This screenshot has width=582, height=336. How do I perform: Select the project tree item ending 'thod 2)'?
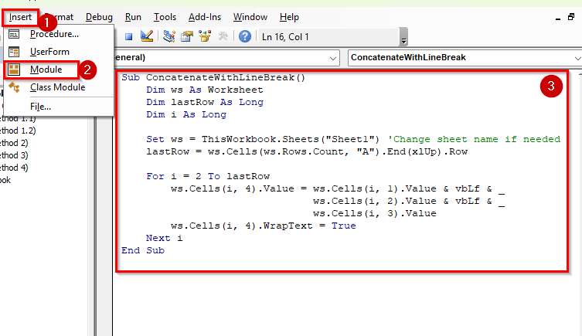click(14, 143)
